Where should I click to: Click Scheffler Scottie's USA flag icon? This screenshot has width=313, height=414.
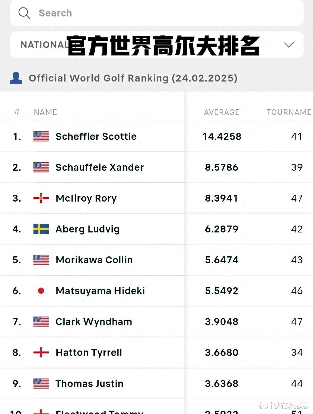(41, 137)
